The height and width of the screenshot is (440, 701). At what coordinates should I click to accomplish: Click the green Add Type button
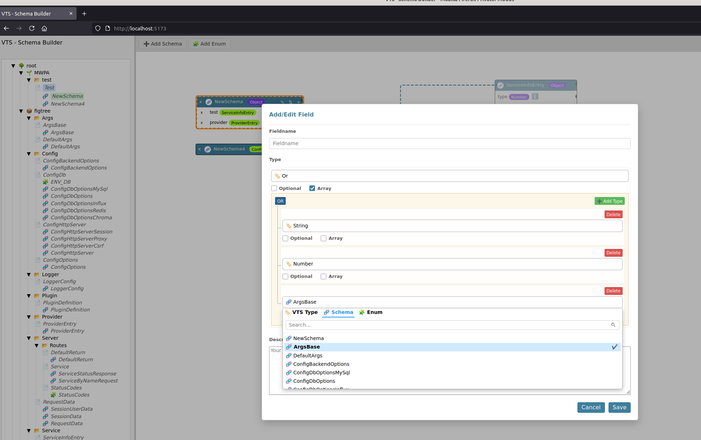pyautogui.click(x=610, y=201)
